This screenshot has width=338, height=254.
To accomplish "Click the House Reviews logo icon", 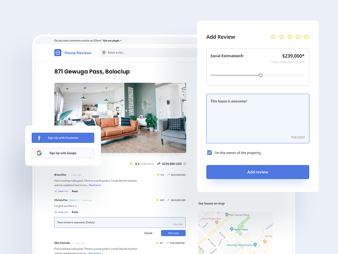I will point(58,53).
